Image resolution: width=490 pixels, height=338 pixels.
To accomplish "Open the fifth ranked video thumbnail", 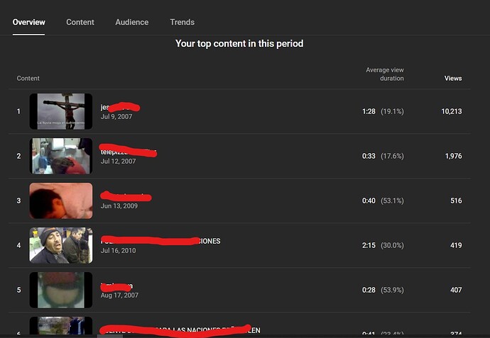I will click(61, 290).
